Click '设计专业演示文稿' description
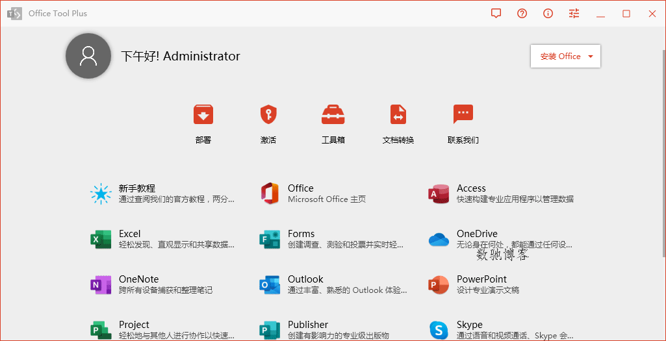Image resolution: width=666 pixels, height=341 pixels. pos(487,290)
